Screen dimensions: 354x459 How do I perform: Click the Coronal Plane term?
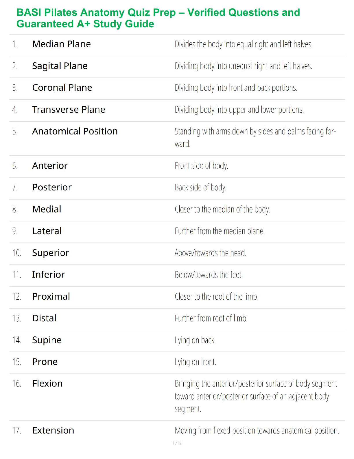point(62,88)
